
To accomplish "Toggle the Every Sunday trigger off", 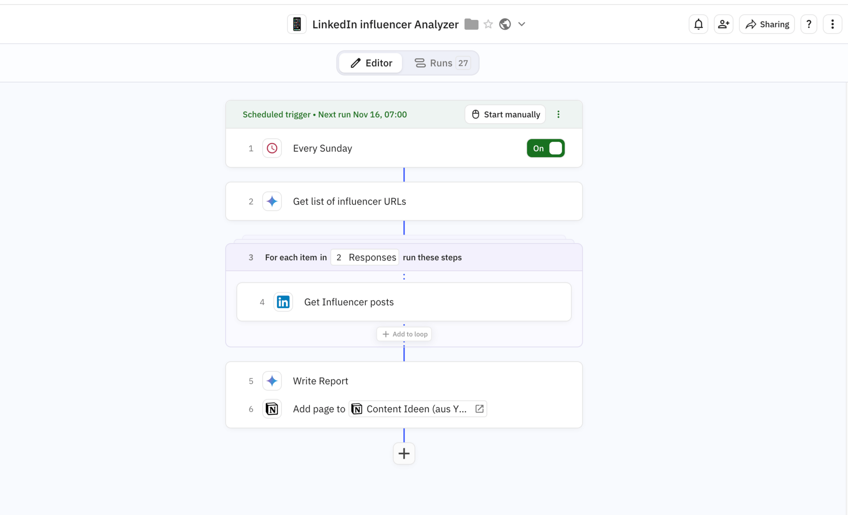I will click(545, 148).
